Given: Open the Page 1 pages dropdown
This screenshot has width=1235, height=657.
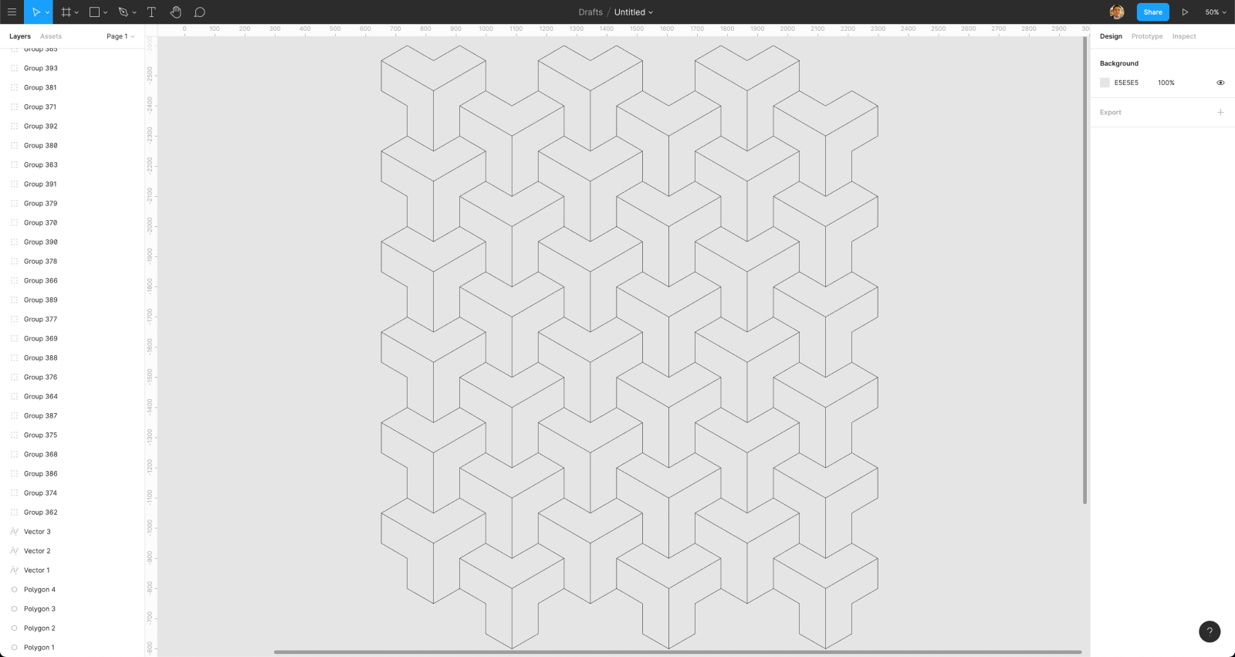Looking at the screenshot, I should pos(120,36).
